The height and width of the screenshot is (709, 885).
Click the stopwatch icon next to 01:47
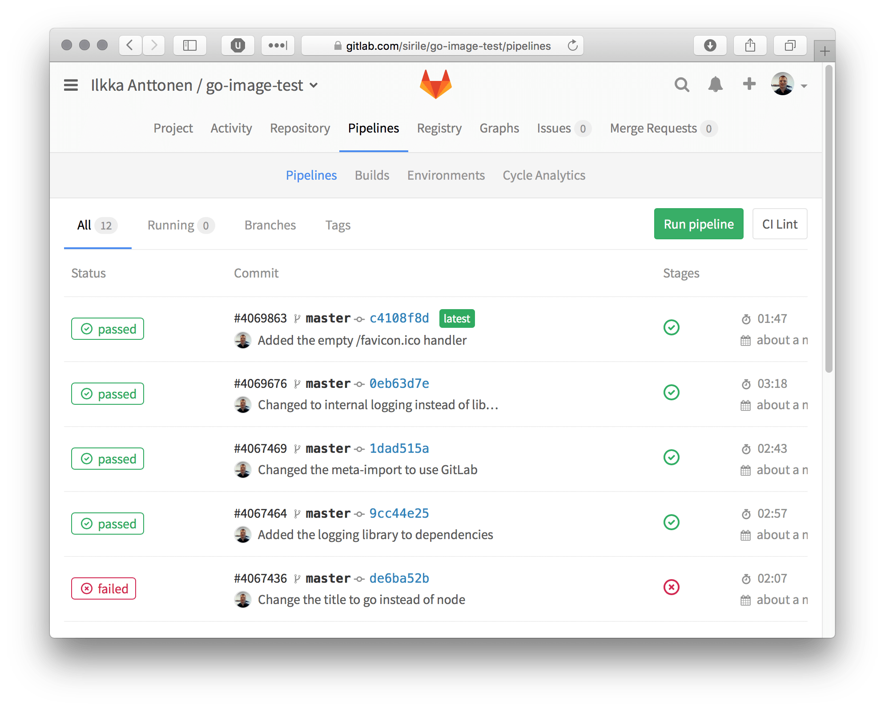pos(746,318)
